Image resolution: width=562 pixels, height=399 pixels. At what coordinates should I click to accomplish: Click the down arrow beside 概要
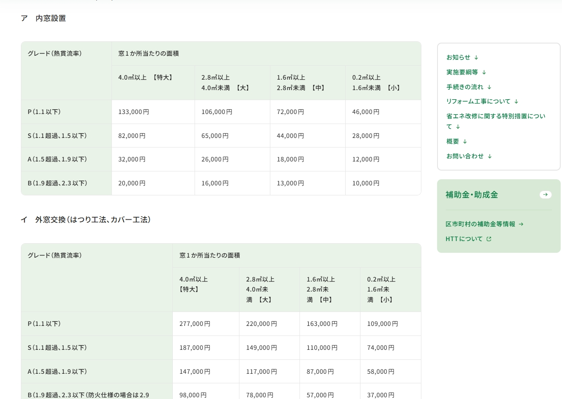tap(465, 141)
